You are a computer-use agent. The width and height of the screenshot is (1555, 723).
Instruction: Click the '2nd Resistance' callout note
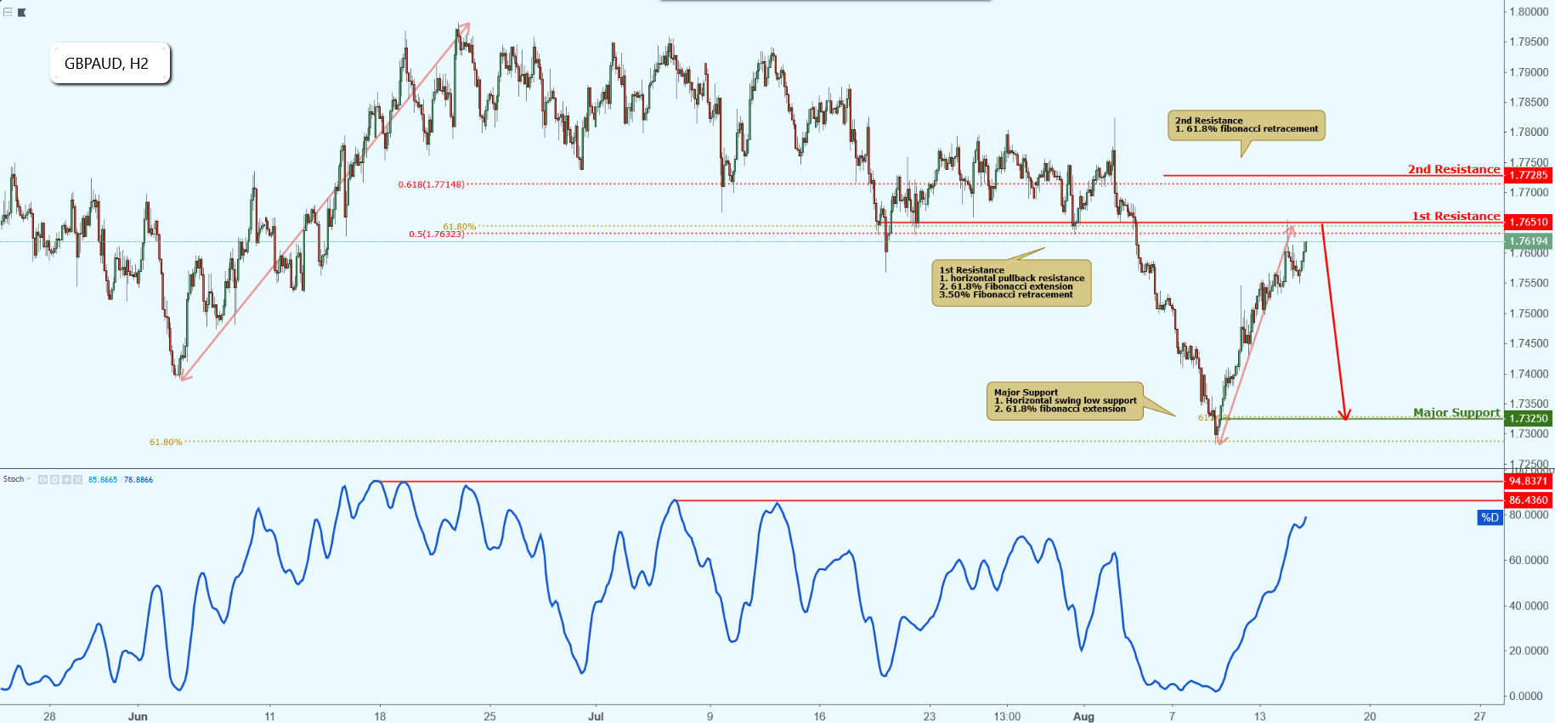[x=1247, y=125]
